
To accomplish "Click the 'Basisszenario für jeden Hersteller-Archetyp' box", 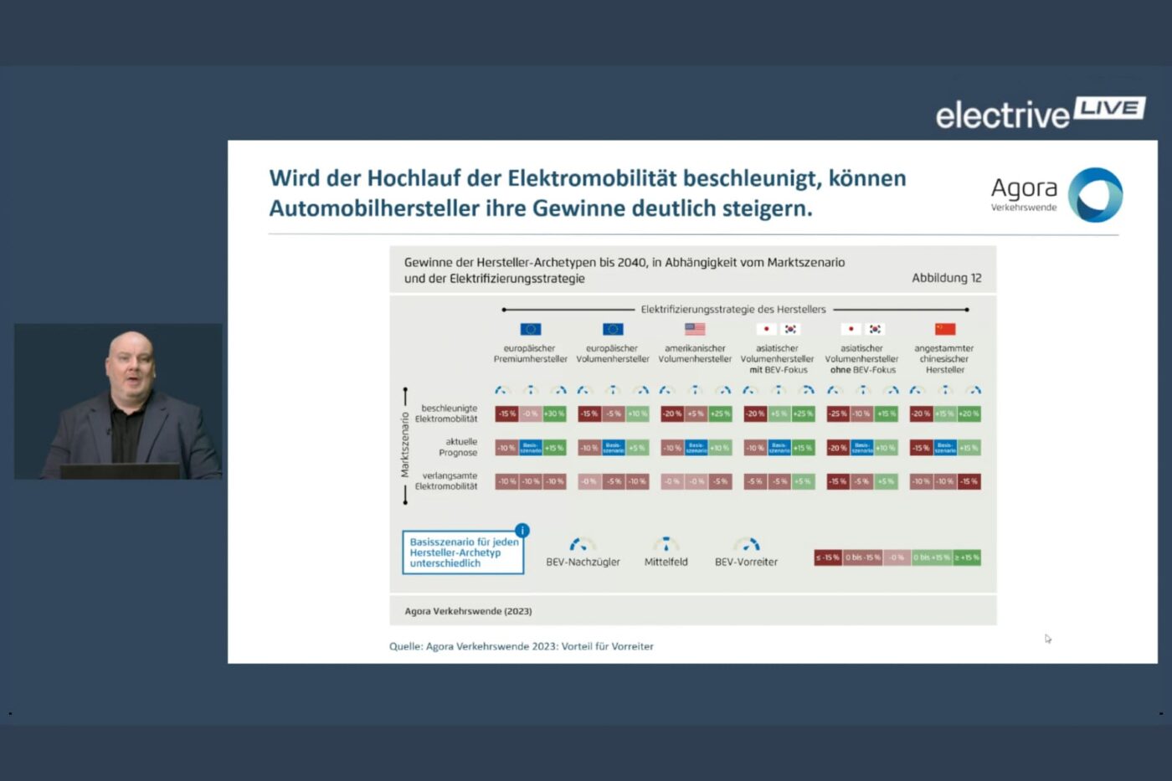I will click(x=463, y=552).
